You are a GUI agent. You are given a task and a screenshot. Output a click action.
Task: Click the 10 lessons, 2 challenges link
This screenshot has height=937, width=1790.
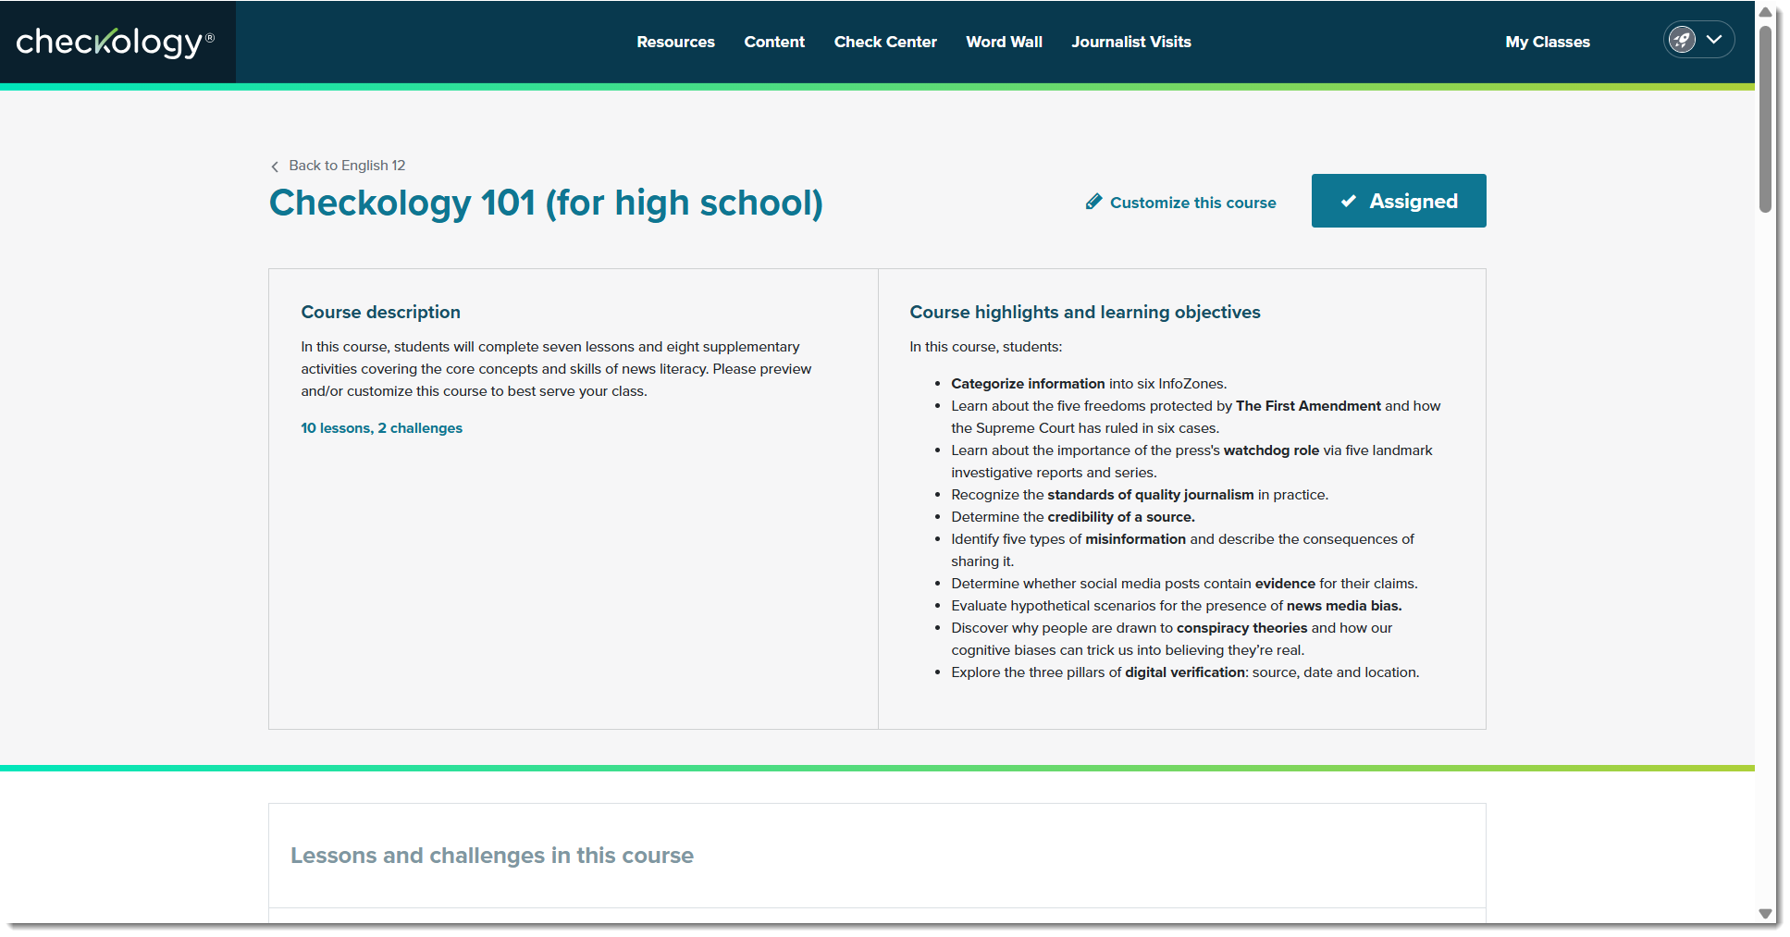point(381,428)
